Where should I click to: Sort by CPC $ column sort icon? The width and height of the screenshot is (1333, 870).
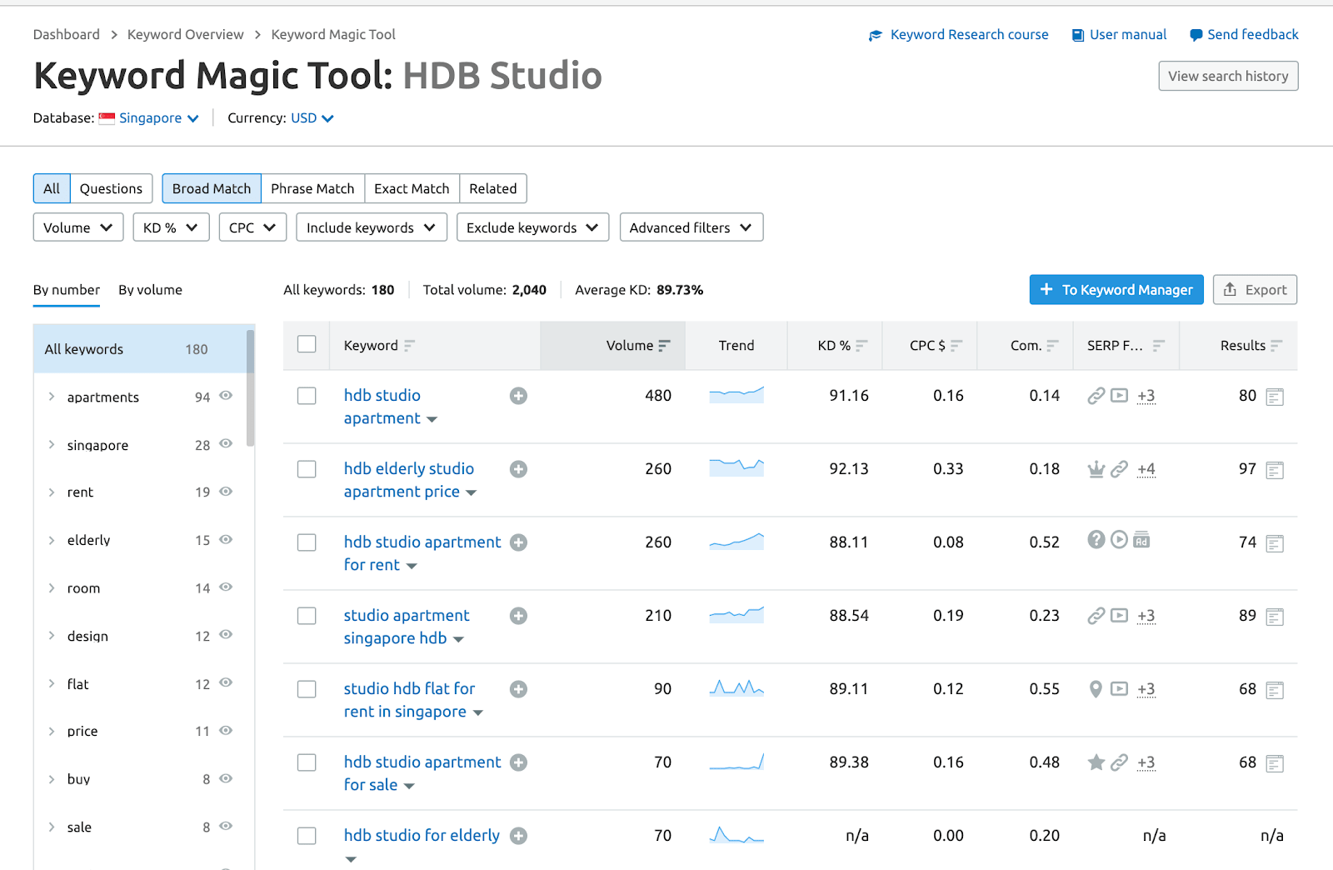click(x=956, y=346)
